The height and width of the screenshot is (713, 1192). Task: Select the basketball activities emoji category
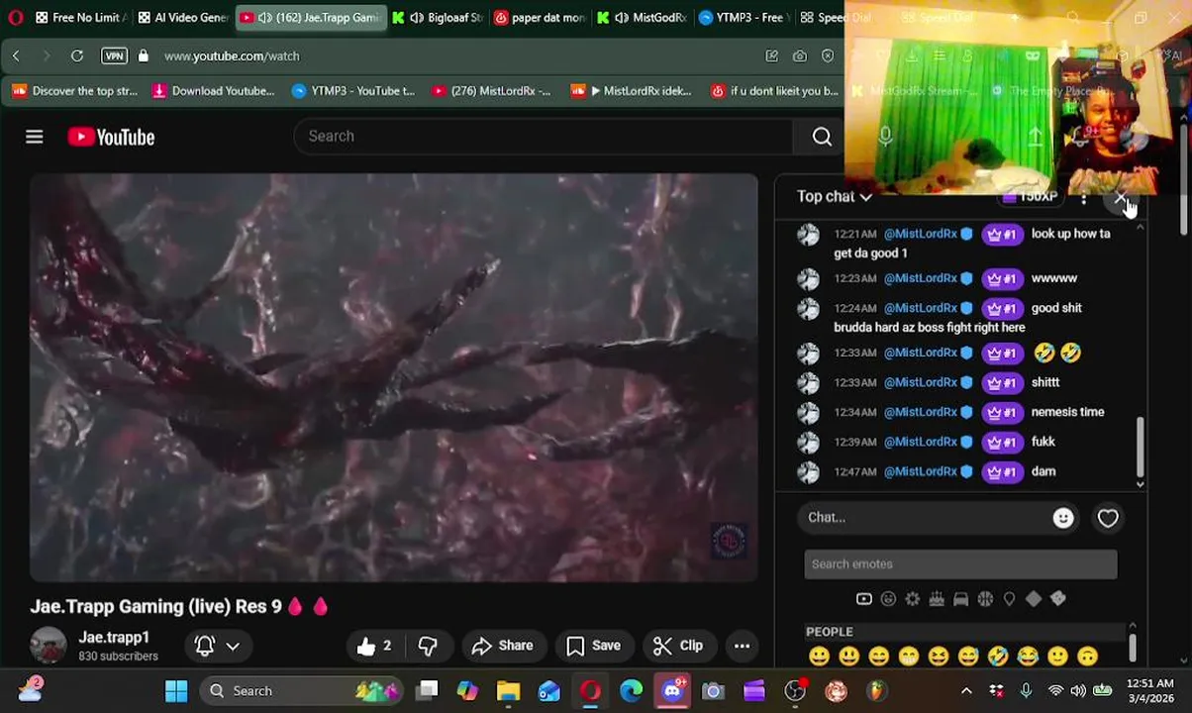point(985,599)
